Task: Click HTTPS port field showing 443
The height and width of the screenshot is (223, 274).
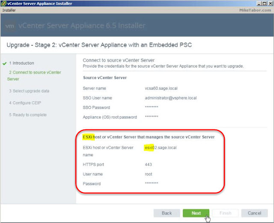Action: [x=149, y=164]
